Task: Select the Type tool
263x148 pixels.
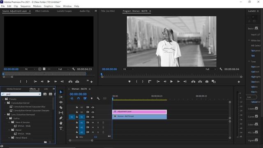Action: click(x=61, y=128)
